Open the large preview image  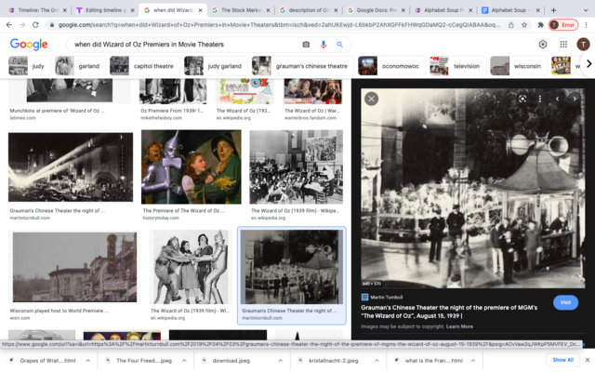[x=472, y=188]
